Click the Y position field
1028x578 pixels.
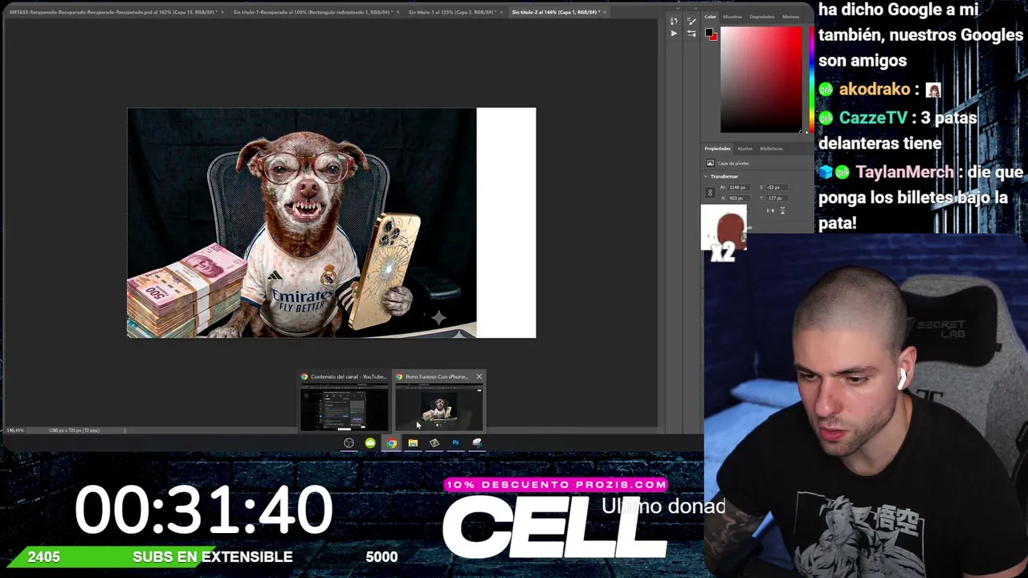pyautogui.click(x=777, y=197)
